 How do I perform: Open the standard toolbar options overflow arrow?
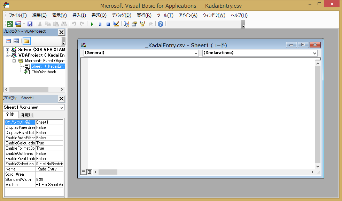[x=243, y=24]
